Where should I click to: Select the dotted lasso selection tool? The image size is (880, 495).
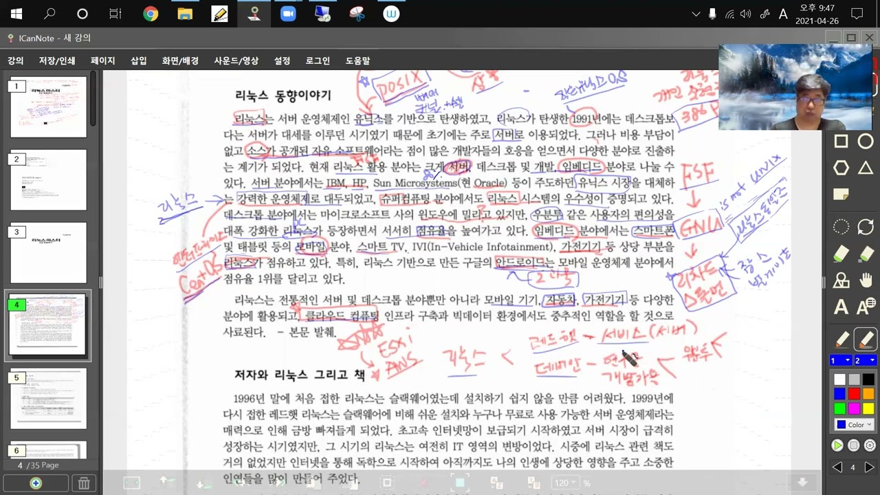point(841,228)
